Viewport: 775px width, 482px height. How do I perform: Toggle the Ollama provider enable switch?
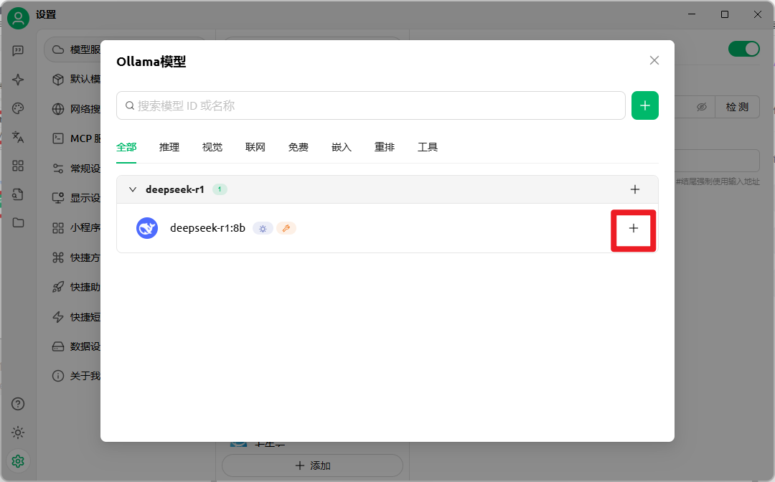pos(743,49)
